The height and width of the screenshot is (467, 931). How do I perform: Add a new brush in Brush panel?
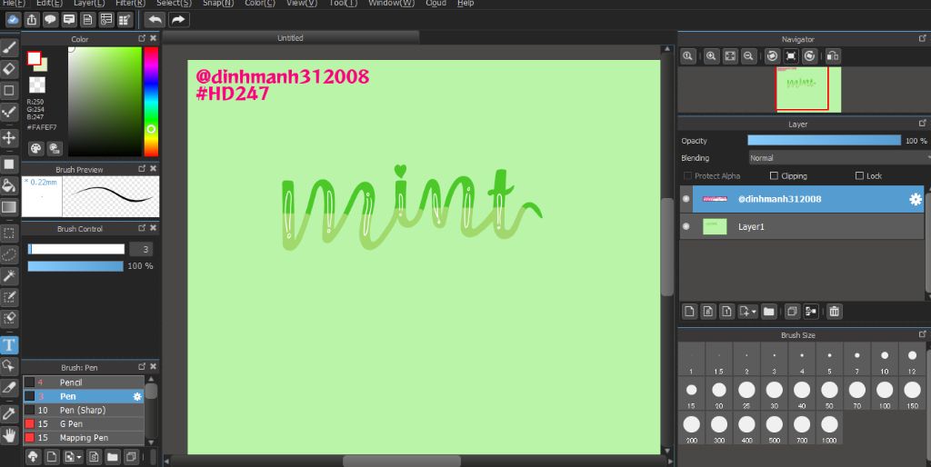(x=52, y=457)
